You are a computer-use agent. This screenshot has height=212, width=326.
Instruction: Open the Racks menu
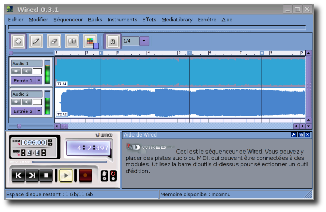pyautogui.click(x=95, y=20)
